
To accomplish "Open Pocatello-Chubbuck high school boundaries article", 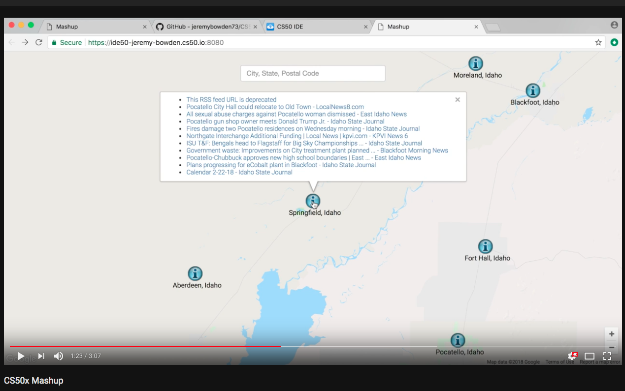I will coord(304,158).
